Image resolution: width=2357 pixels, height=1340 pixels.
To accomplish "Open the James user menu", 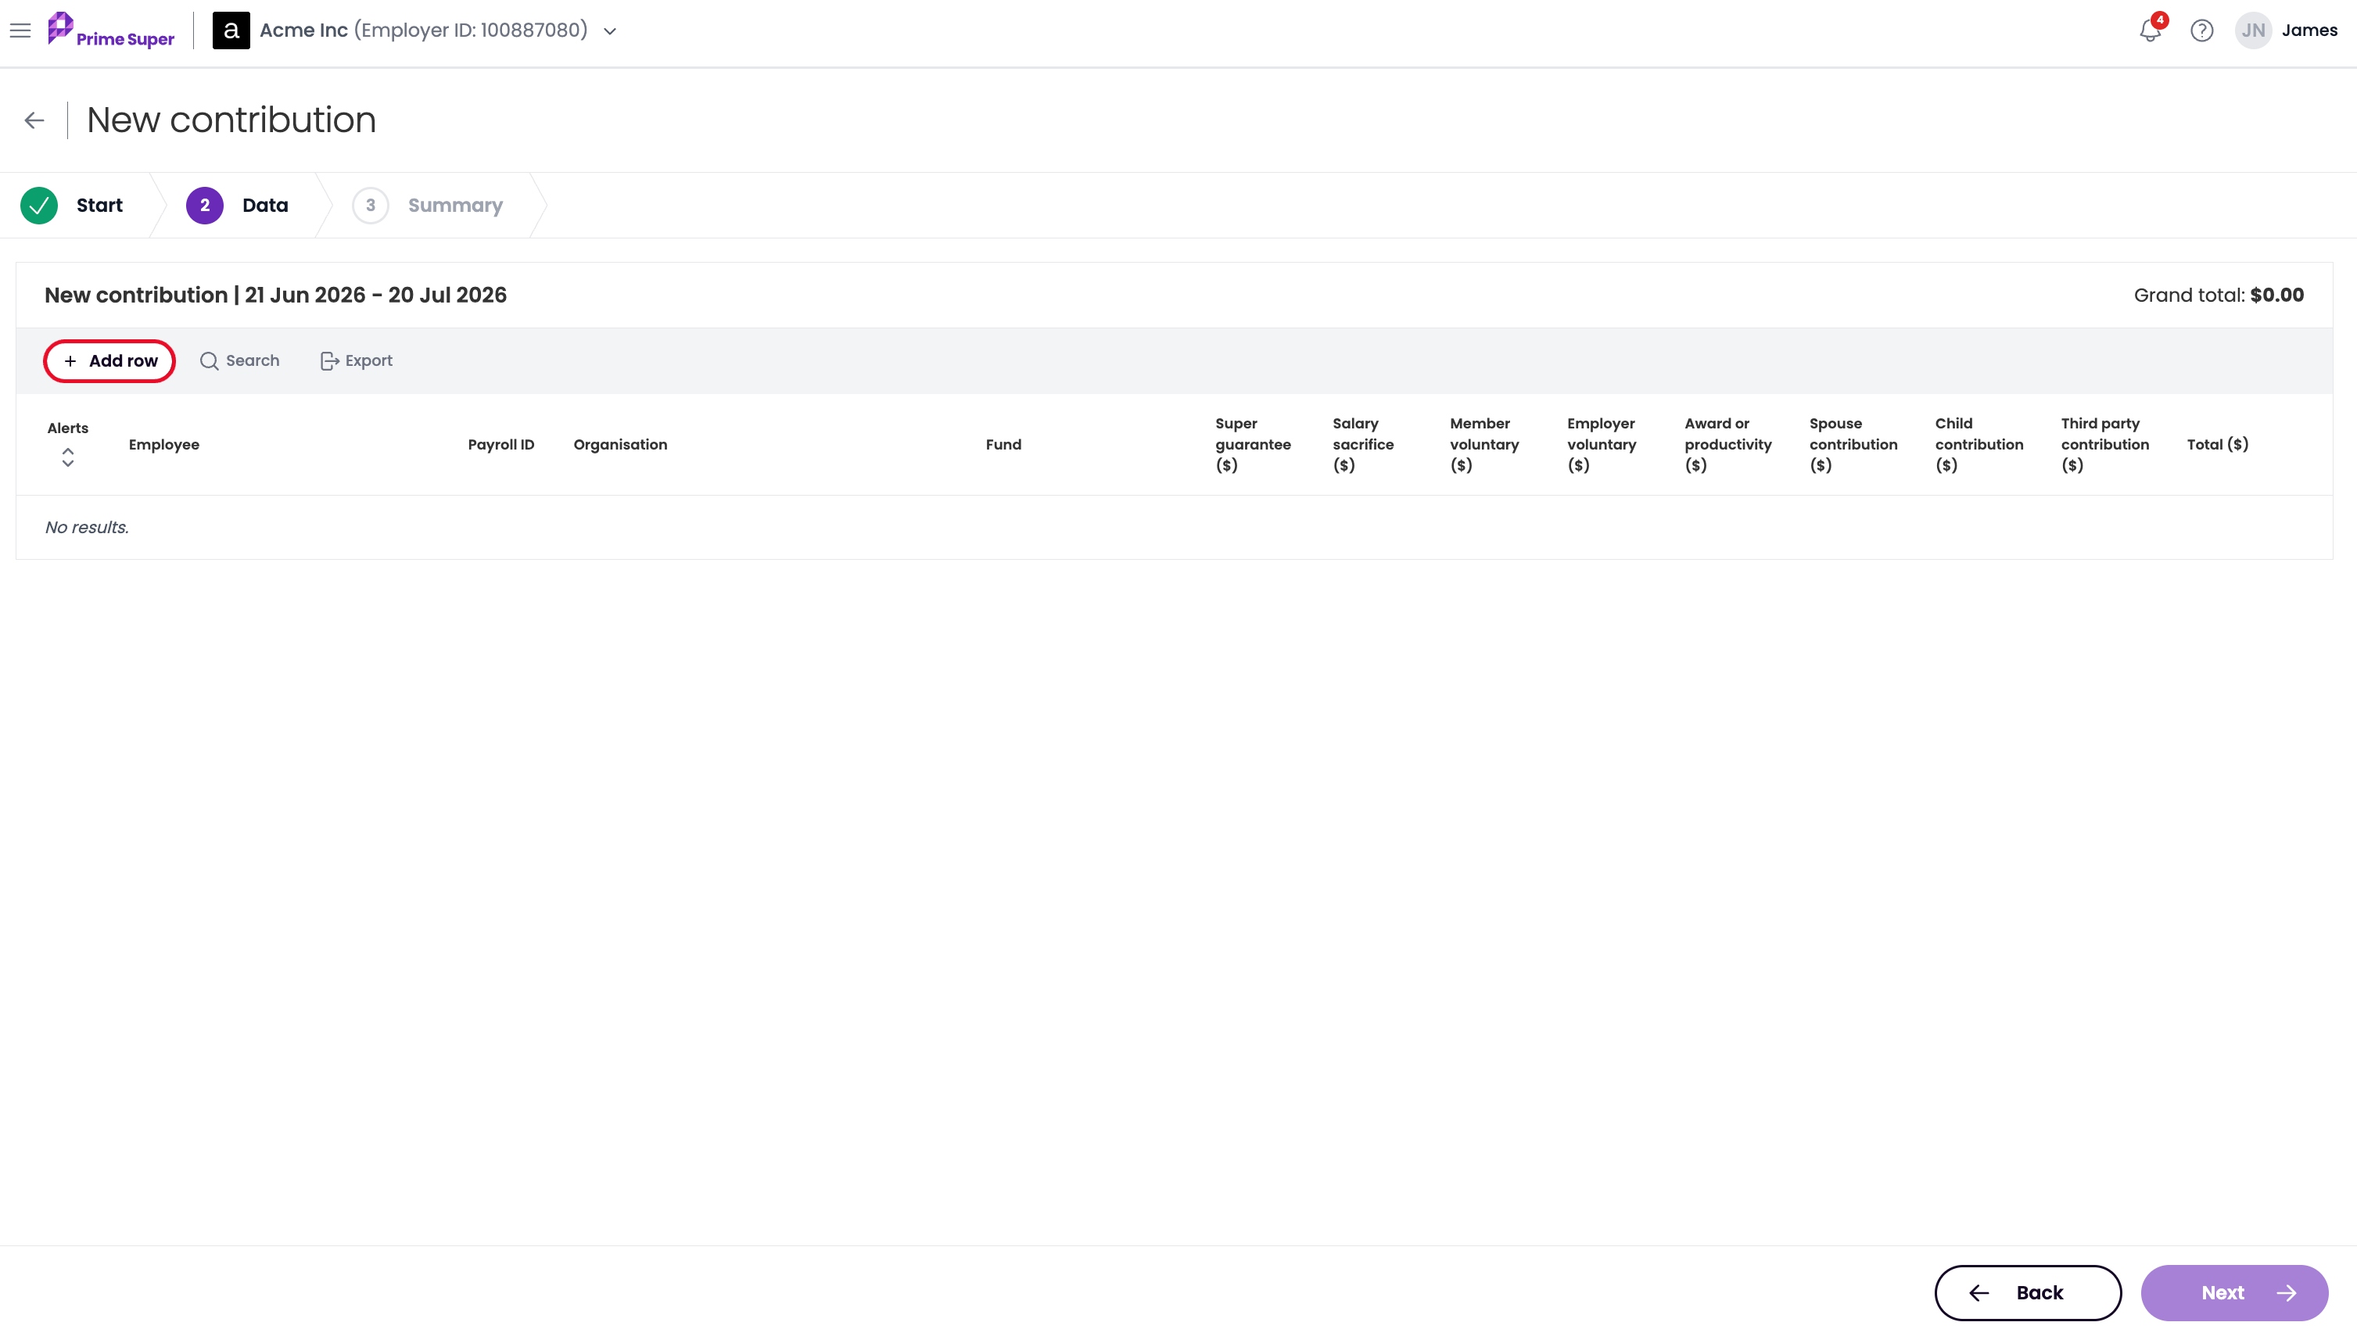I will 2309,30.
